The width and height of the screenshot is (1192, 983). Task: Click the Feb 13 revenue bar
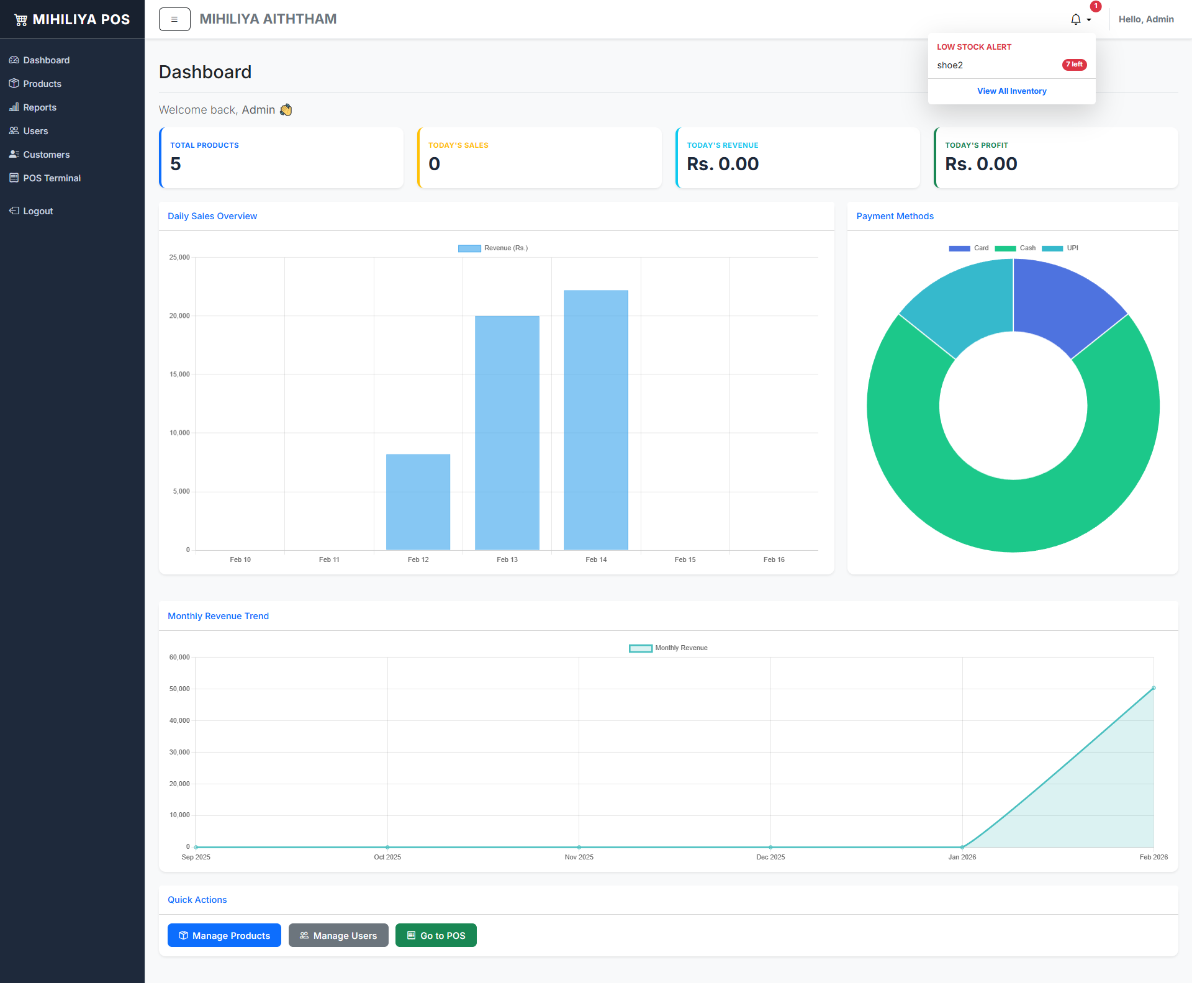click(x=507, y=433)
